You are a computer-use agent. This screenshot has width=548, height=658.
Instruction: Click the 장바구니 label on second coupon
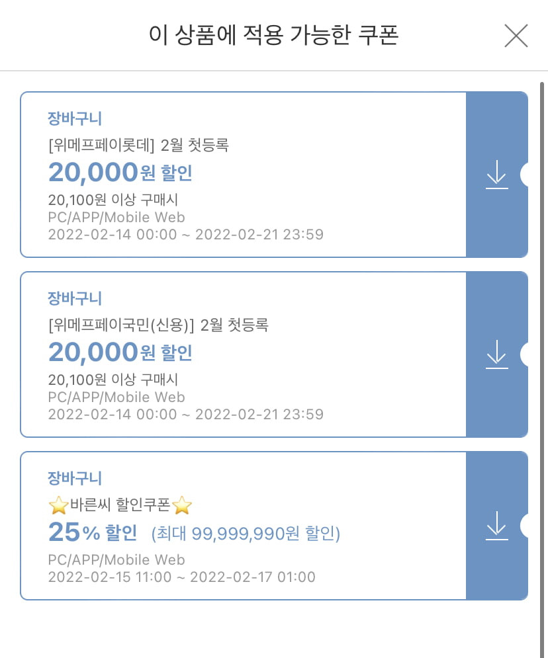[x=75, y=298]
